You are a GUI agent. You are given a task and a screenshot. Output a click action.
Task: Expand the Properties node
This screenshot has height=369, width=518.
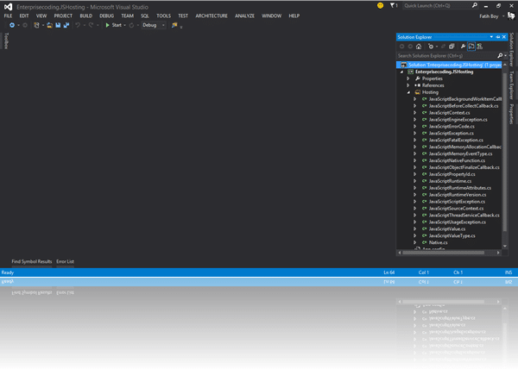[408, 78]
